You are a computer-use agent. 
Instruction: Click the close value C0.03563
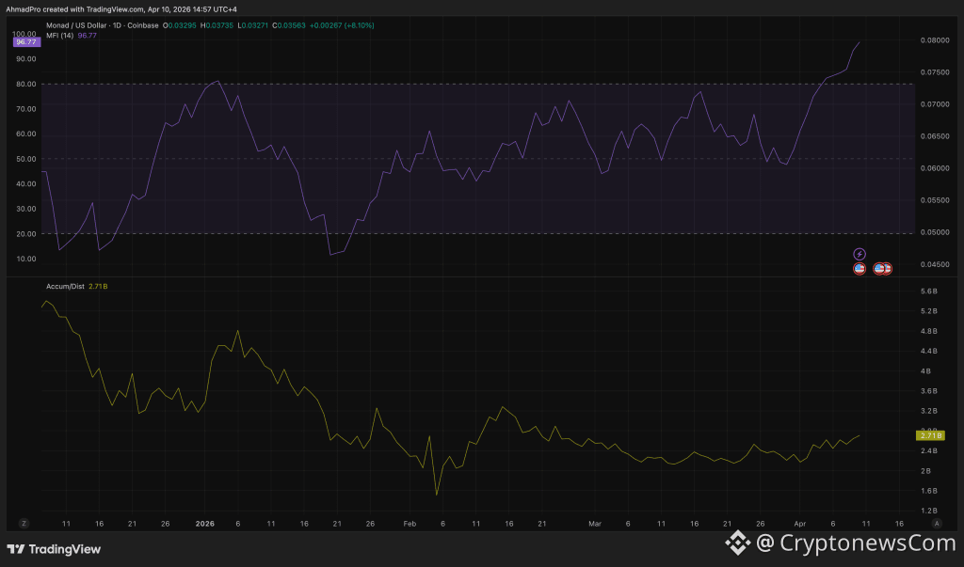click(289, 25)
